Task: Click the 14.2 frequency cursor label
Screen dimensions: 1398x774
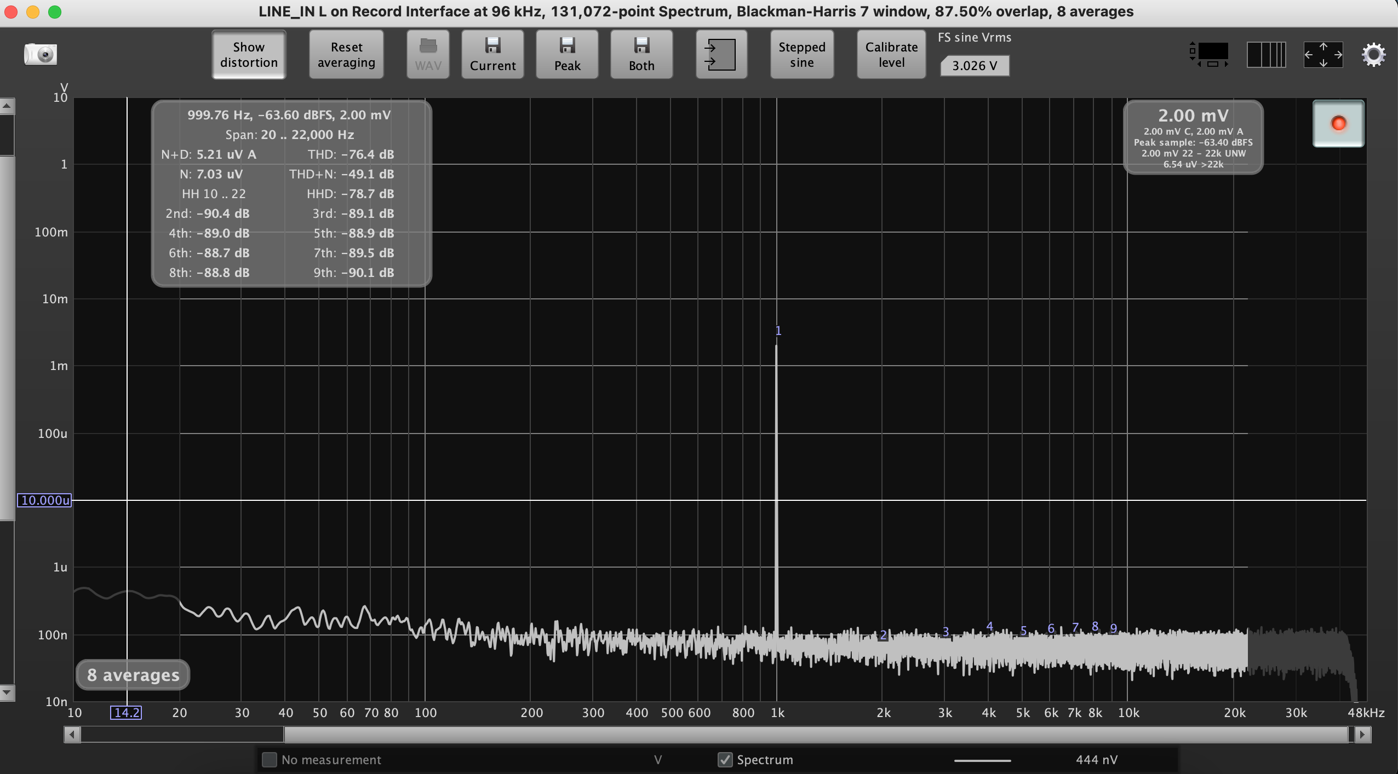Action: tap(126, 713)
